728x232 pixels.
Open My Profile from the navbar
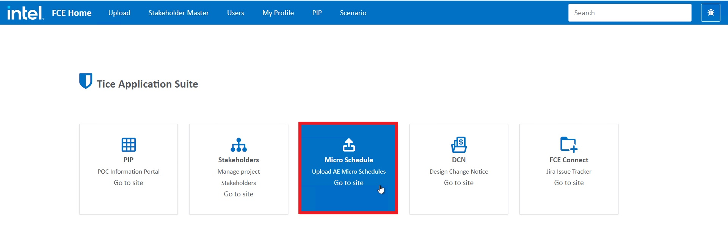[x=278, y=13]
